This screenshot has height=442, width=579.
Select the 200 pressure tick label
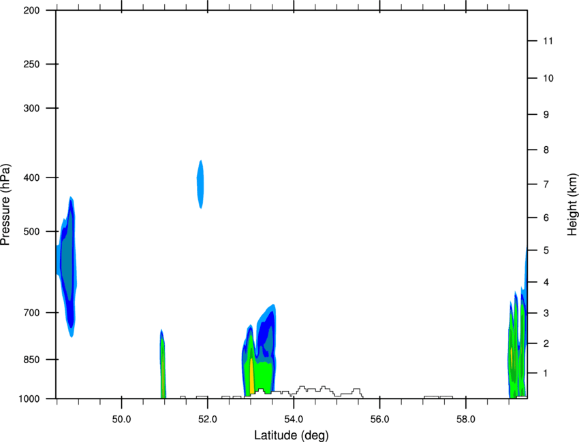click(32, 10)
